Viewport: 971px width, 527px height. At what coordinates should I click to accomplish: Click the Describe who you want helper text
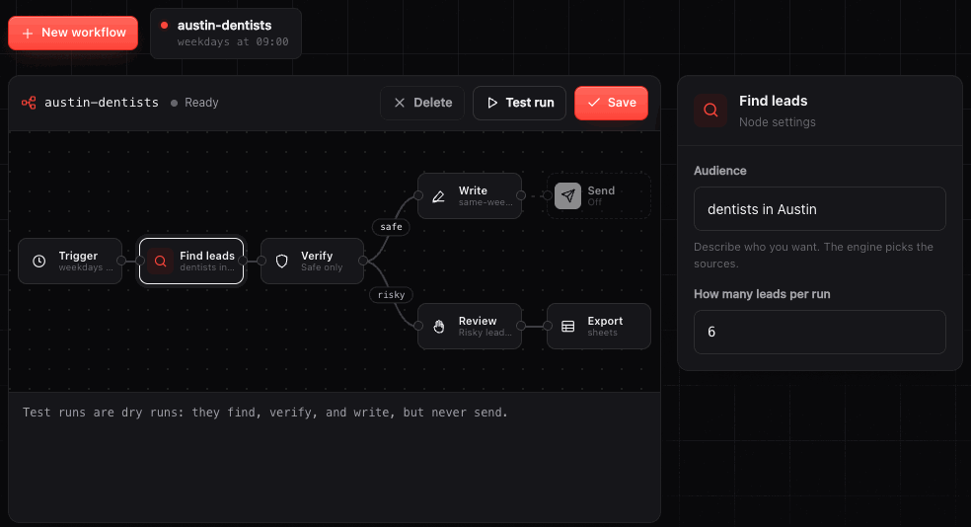(x=813, y=256)
